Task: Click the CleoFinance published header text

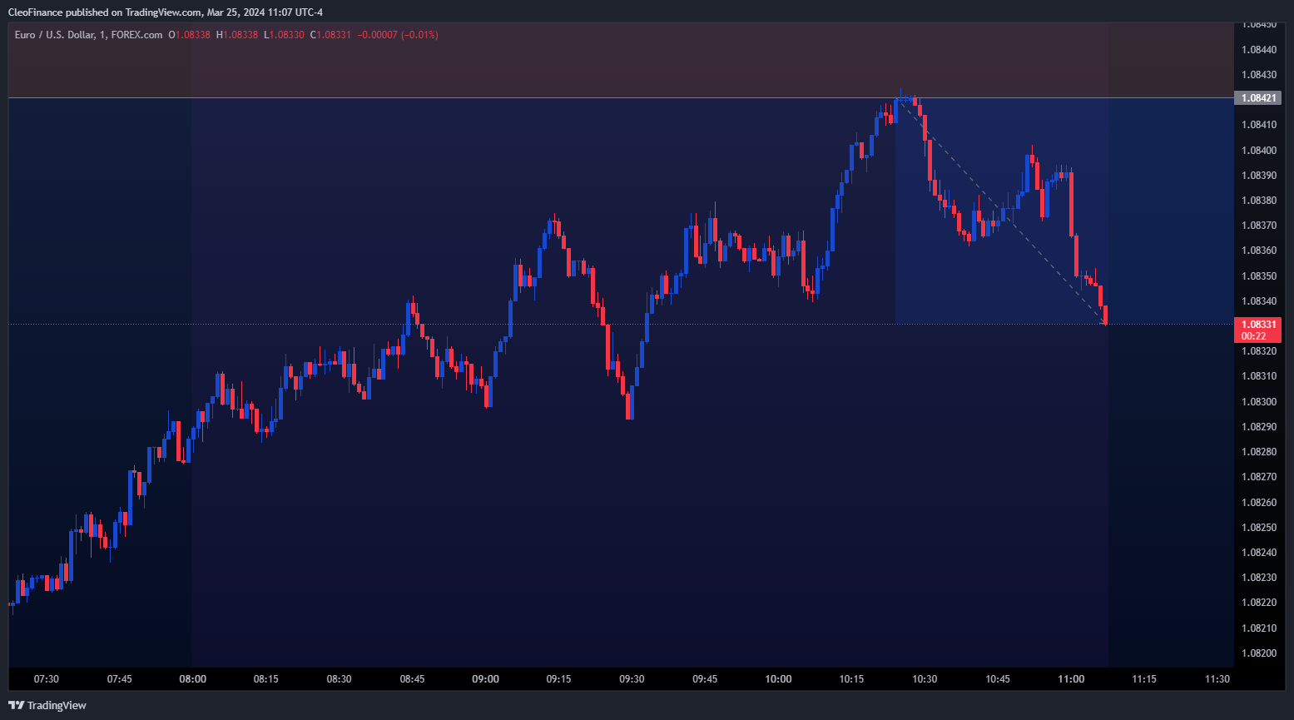Action: coord(166,12)
